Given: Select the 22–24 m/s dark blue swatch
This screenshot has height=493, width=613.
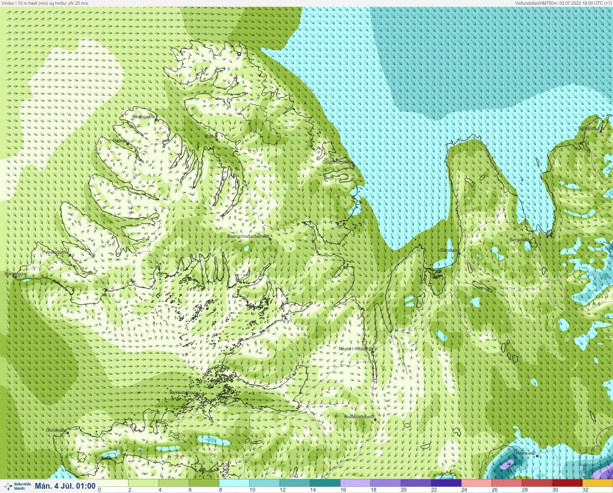Looking at the screenshot, I should pyautogui.click(x=446, y=483).
